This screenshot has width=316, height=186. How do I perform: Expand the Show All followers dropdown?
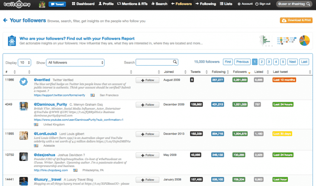(75, 63)
